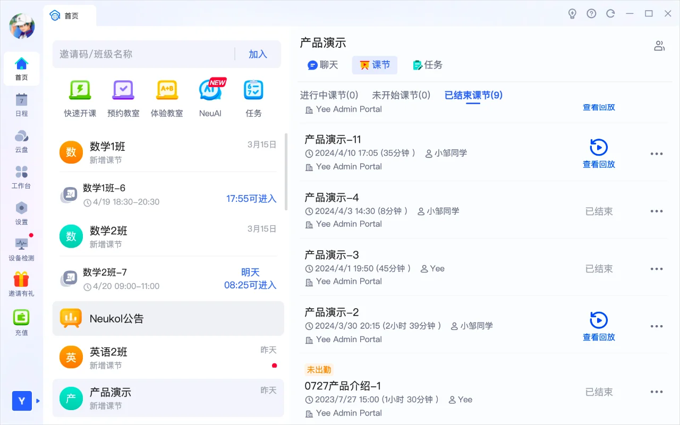Refresh using the circular arrow icon

610,13
